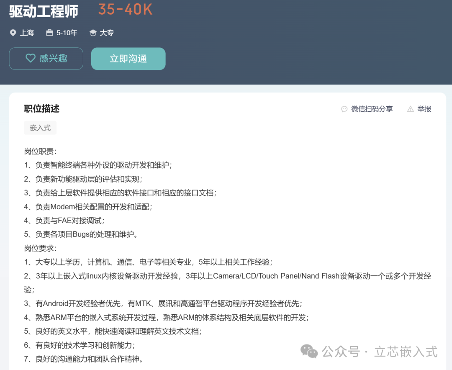Click the 感兴趣 button
Image resolution: width=452 pixels, height=370 pixels.
(x=46, y=59)
